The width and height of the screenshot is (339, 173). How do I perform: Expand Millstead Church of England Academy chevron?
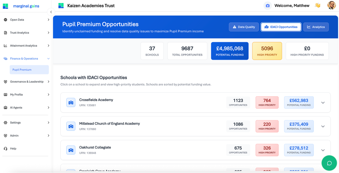point(323,126)
